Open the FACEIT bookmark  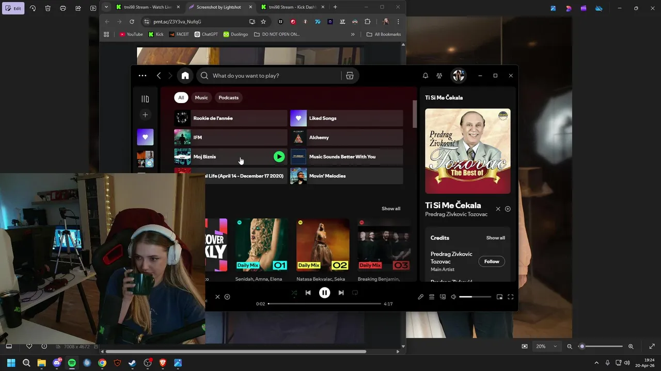pyautogui.click(x=179, y=35)
